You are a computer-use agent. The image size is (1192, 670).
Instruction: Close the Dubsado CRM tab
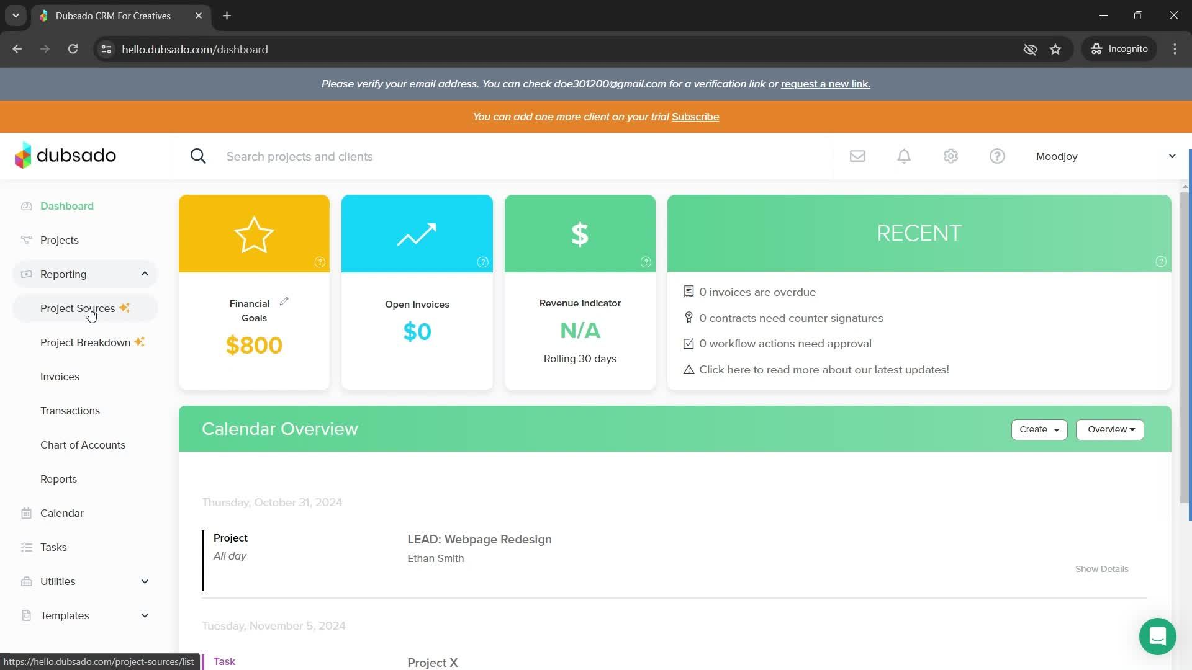[199, 16]
